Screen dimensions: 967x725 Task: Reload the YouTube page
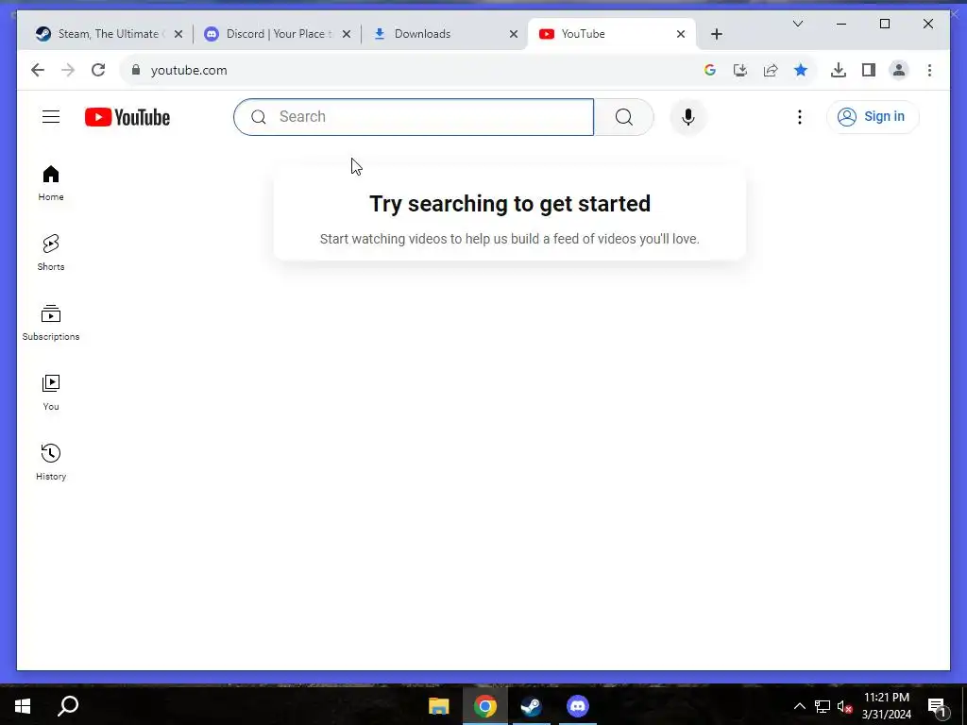click(x=98, y=70)
